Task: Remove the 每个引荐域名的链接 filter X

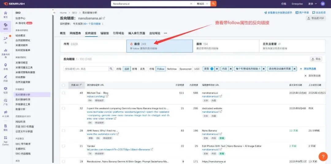Action: [264, 69]
